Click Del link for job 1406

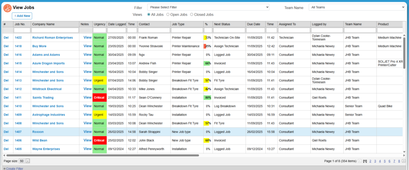(x=6, y=140)
